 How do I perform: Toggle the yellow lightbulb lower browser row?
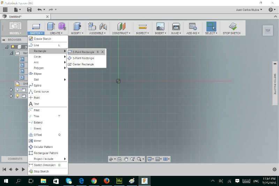[x=17, y=96]
